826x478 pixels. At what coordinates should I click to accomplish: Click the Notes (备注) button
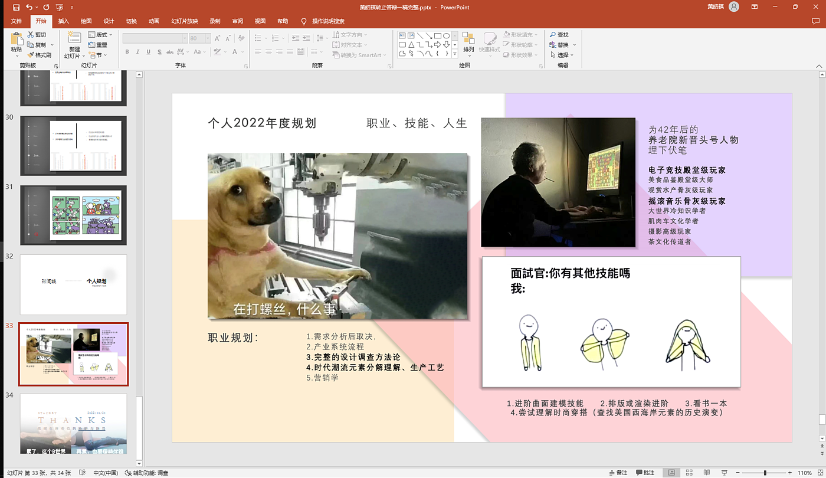tap(618, 473)
